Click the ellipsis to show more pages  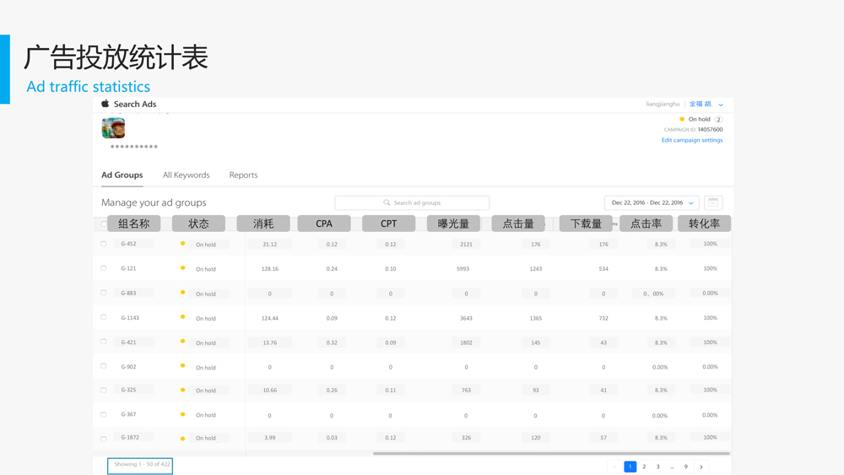(x=672, y=467)
